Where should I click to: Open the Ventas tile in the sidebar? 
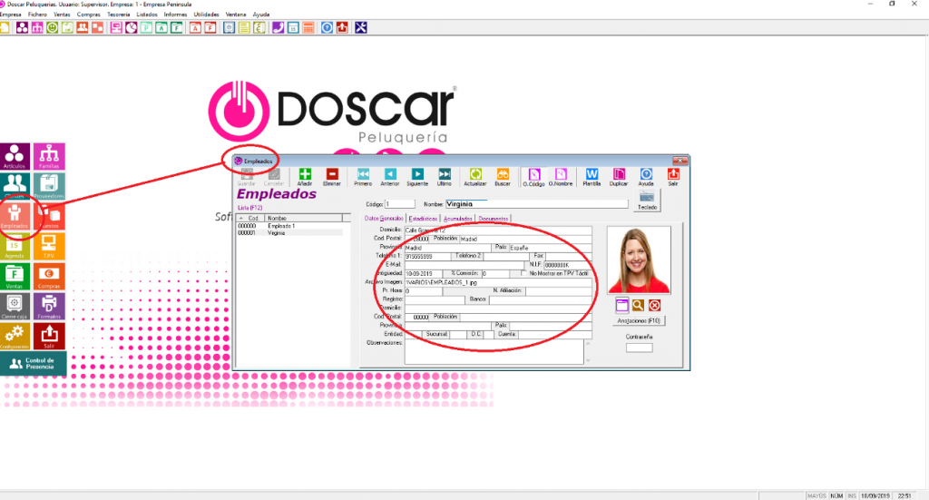(15, 277)
